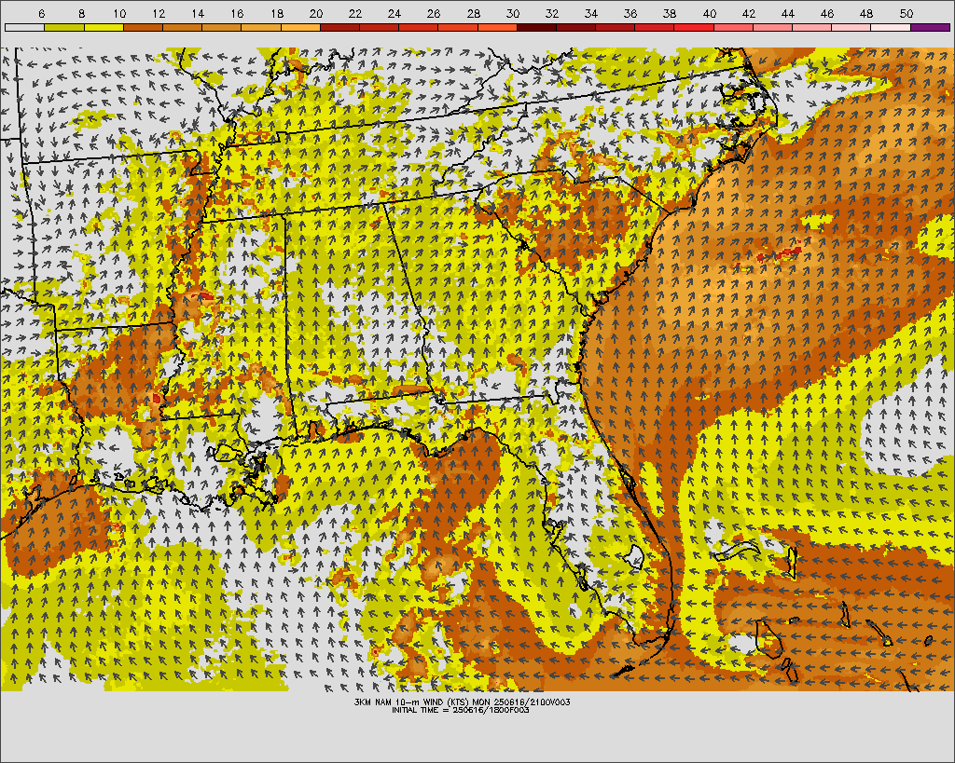
Task: Click the legend label "14"
Action: coord(198,13)
